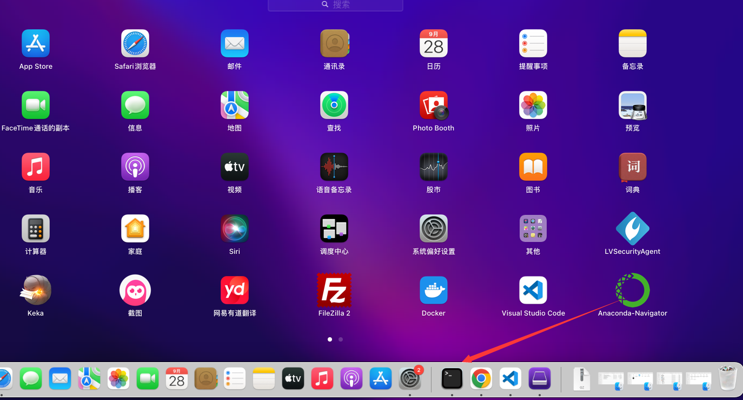The width and height of the screenshot is (743, 400).
Task: Open Maps from the Dock
Action: pos(89,378)
